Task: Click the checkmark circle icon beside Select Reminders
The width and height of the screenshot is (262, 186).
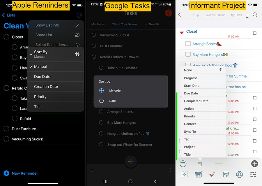Action: click(77, 45)
